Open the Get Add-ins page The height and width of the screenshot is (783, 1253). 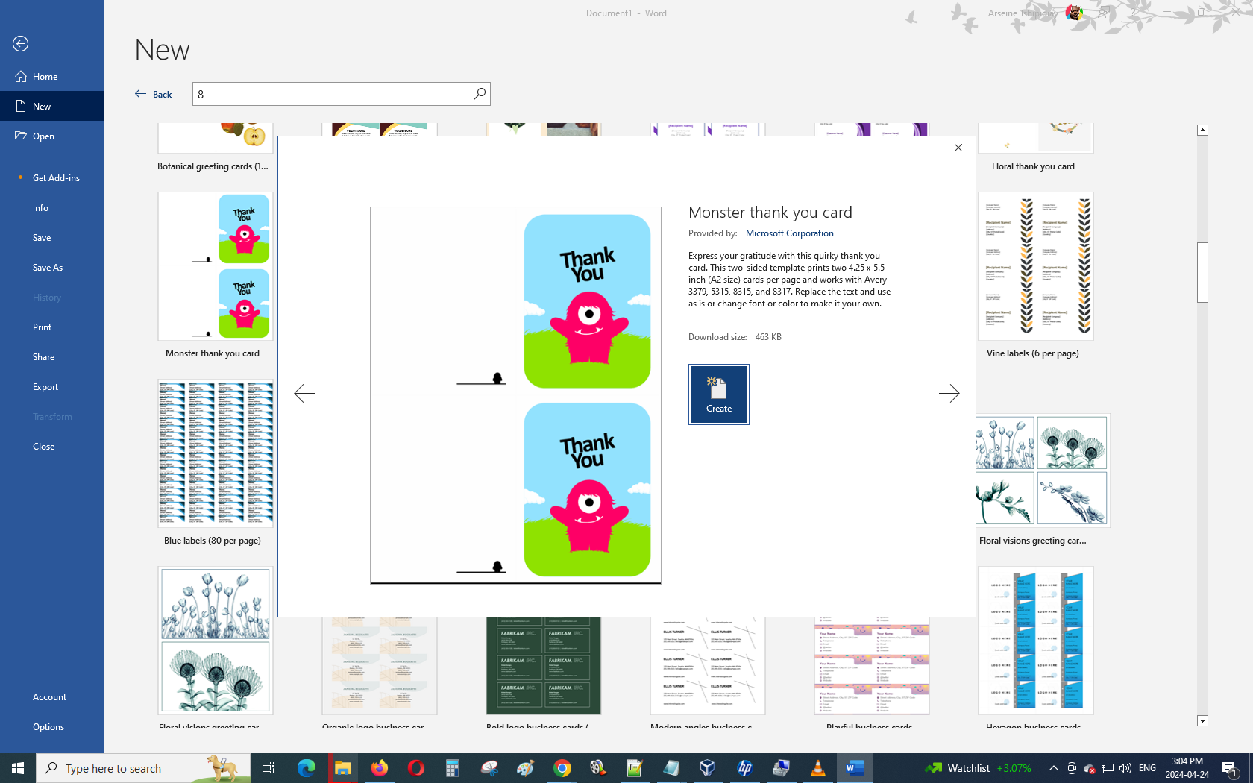point(56,178)
